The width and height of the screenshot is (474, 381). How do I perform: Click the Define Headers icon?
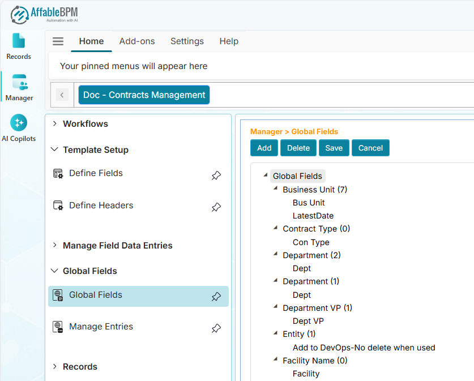point(58,206)
